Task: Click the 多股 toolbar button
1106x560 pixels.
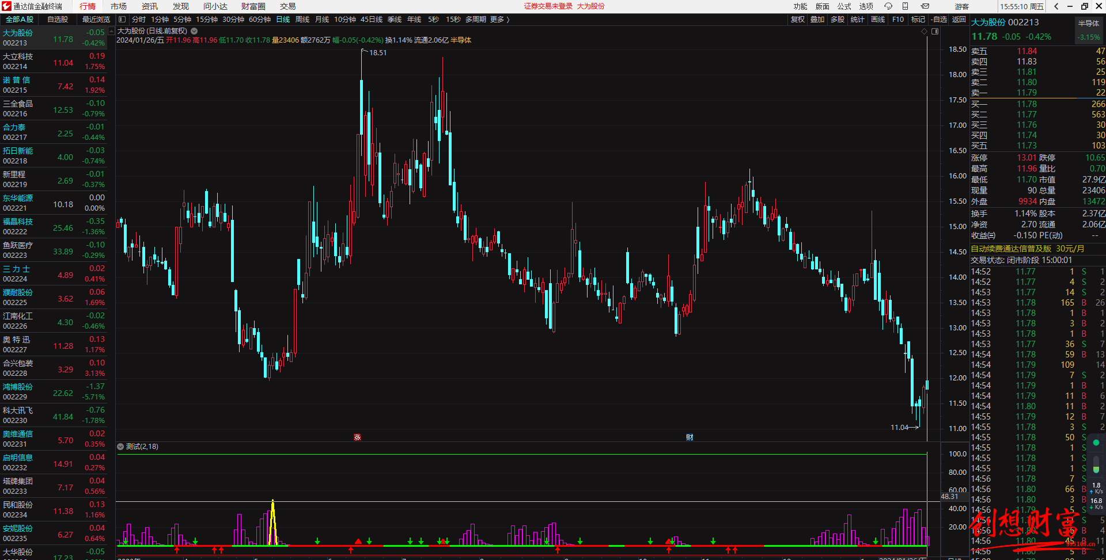Action: 838,20
